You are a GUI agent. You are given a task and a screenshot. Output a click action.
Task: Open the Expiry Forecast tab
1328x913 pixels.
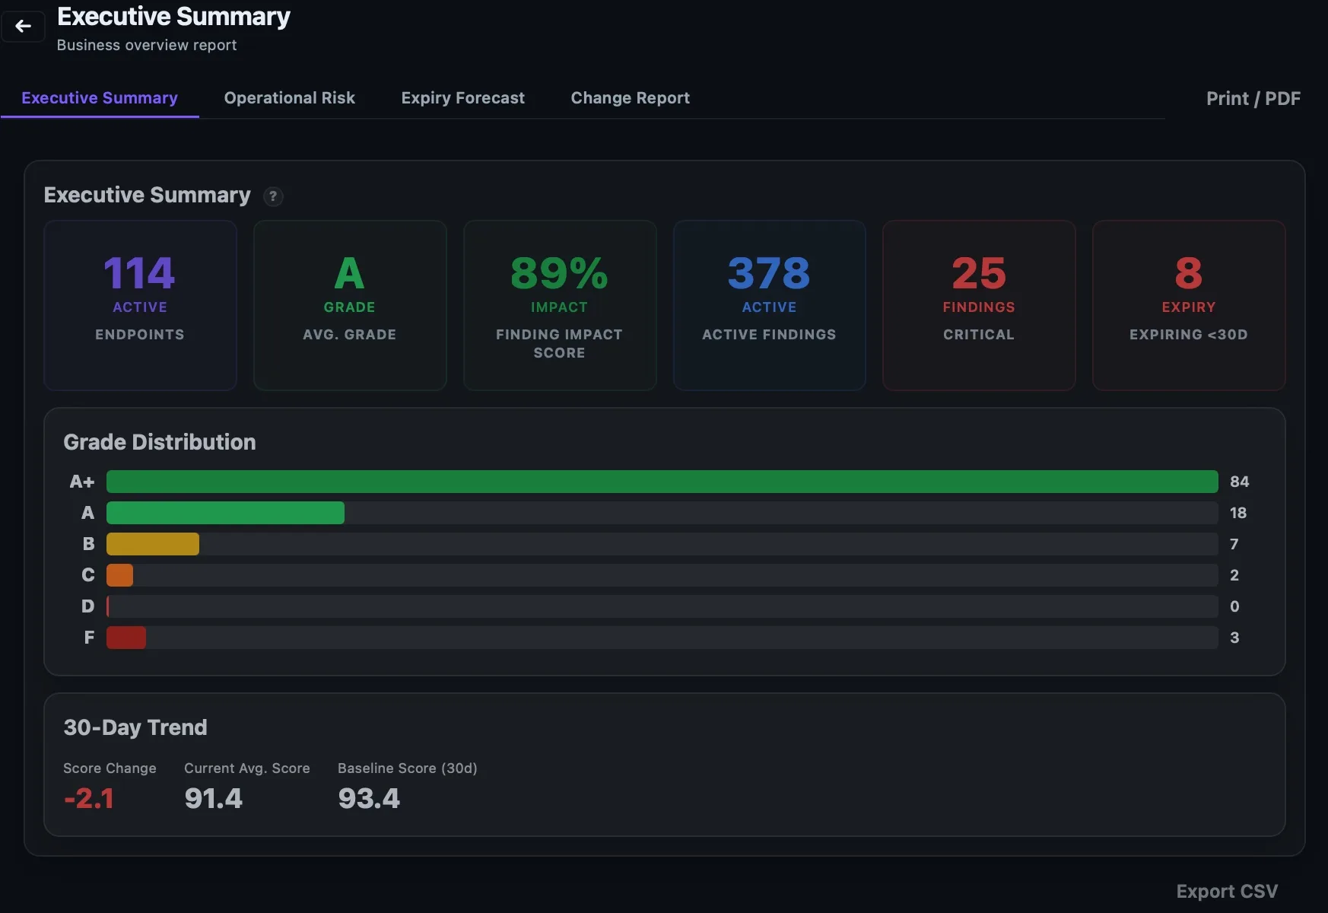tap(462, 98)
